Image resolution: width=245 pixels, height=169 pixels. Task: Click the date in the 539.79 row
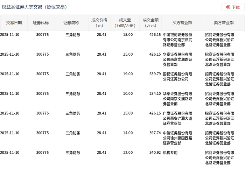(10, 74)
